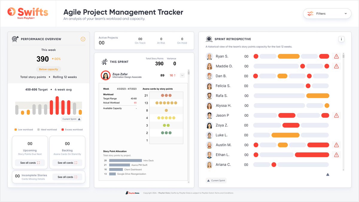Expand Zoya Zafar's story points row
Screen dimensions: 359x202
pos(182,75)
